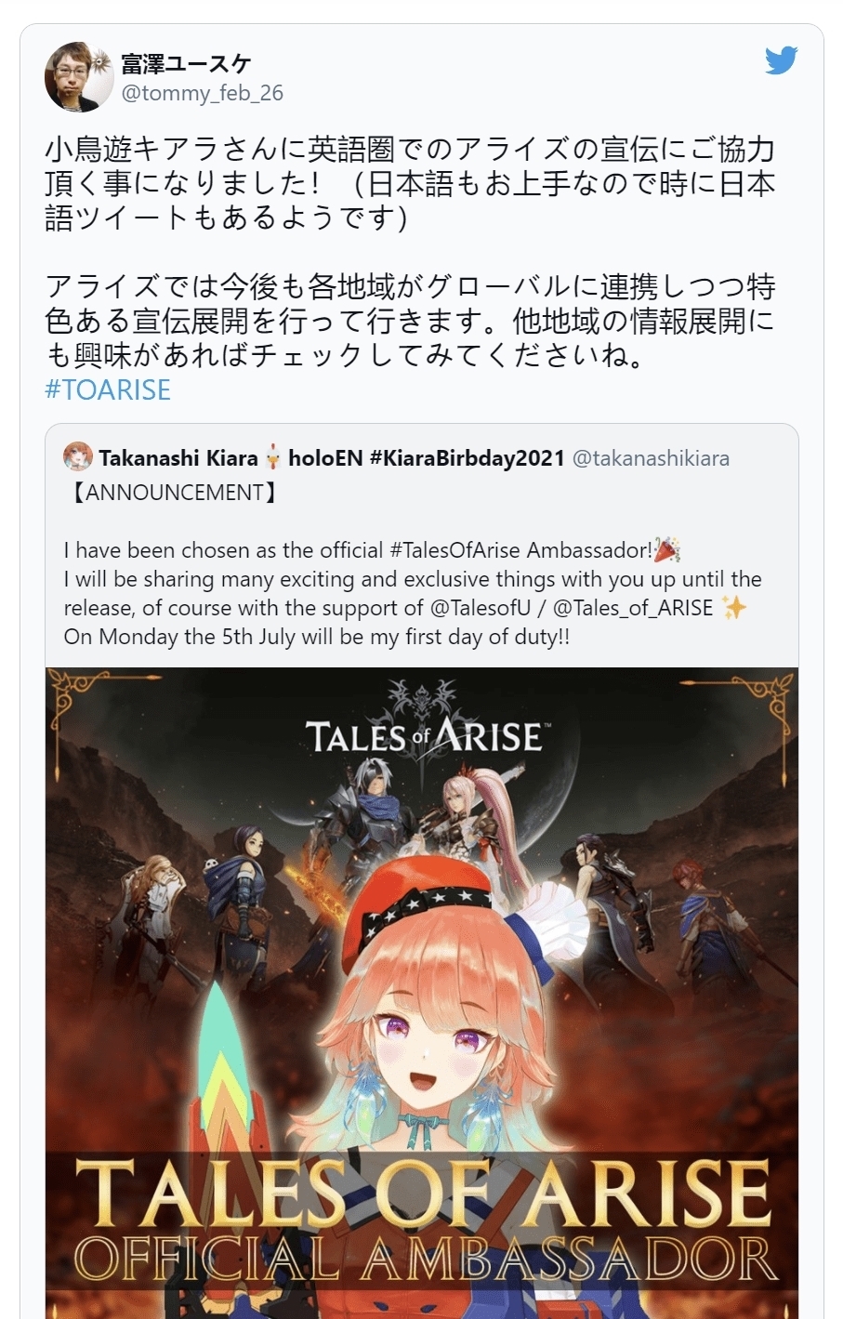Click the party popper emoji in quoted tweet
843x1319 pixels.
[x=667, y=550]
